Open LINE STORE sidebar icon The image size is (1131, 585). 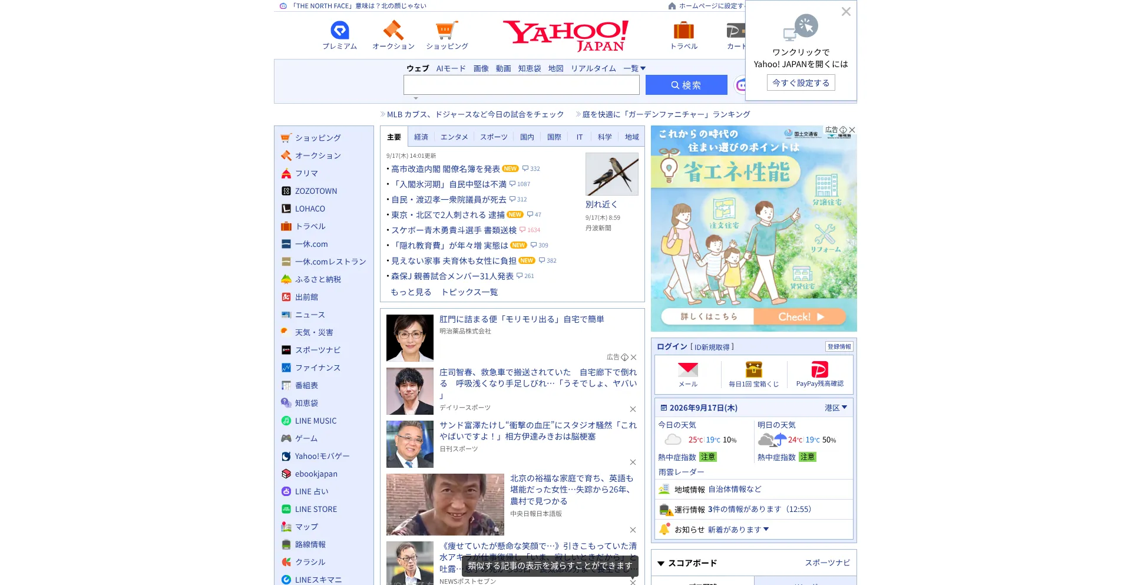click(x=286, y=509)
